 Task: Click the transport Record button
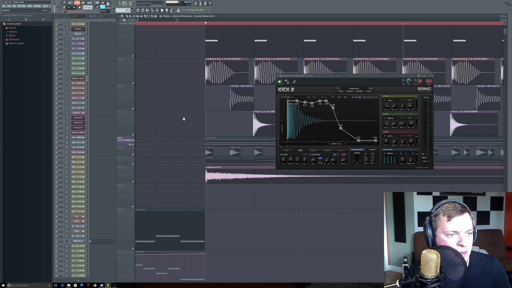click(79, 7)
